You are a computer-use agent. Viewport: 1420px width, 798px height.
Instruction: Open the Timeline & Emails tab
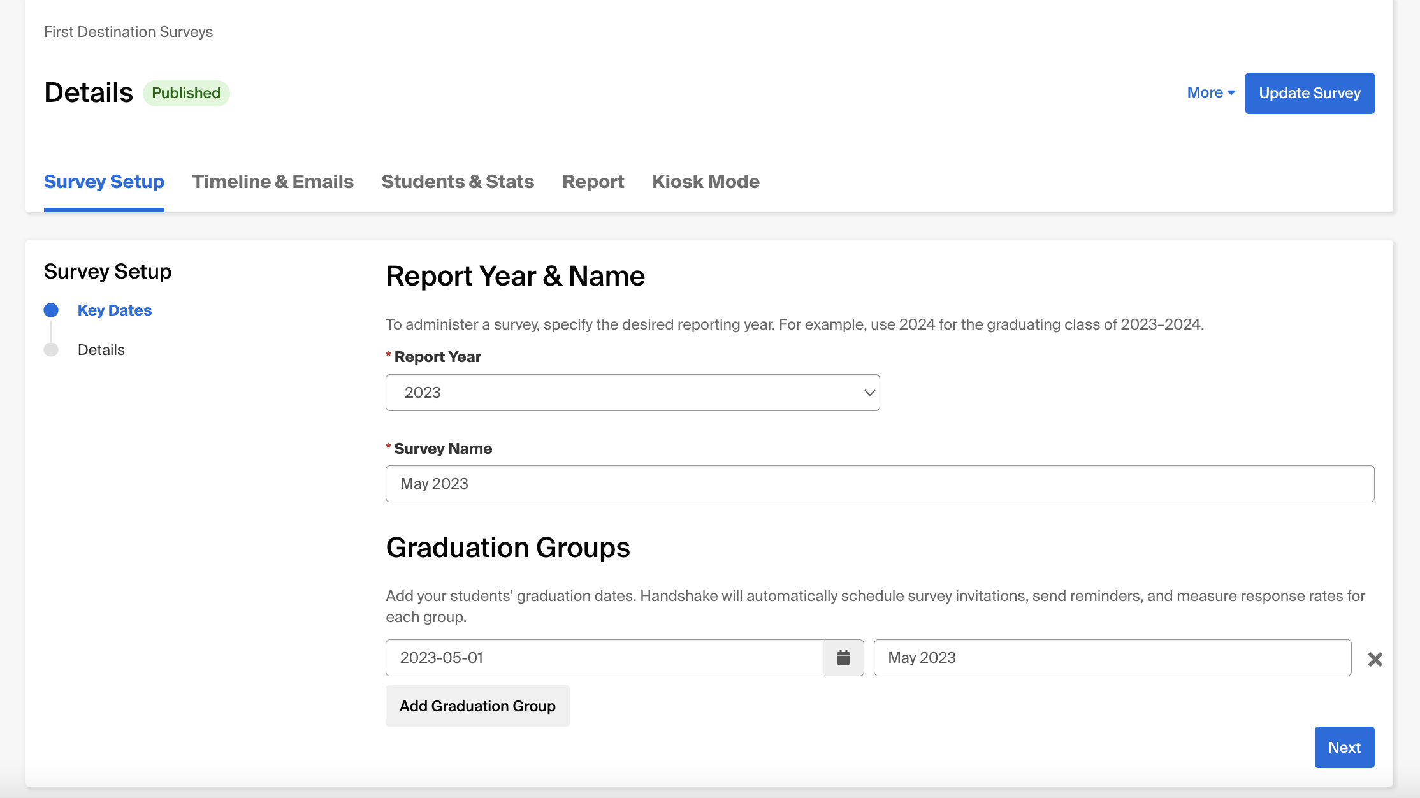tap(273, 182)
